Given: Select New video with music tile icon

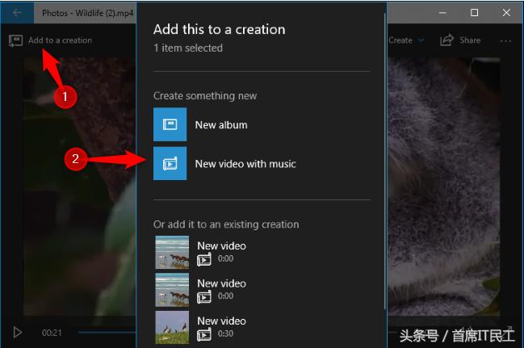Looking at the screenshot, I should tap(170, 163).
